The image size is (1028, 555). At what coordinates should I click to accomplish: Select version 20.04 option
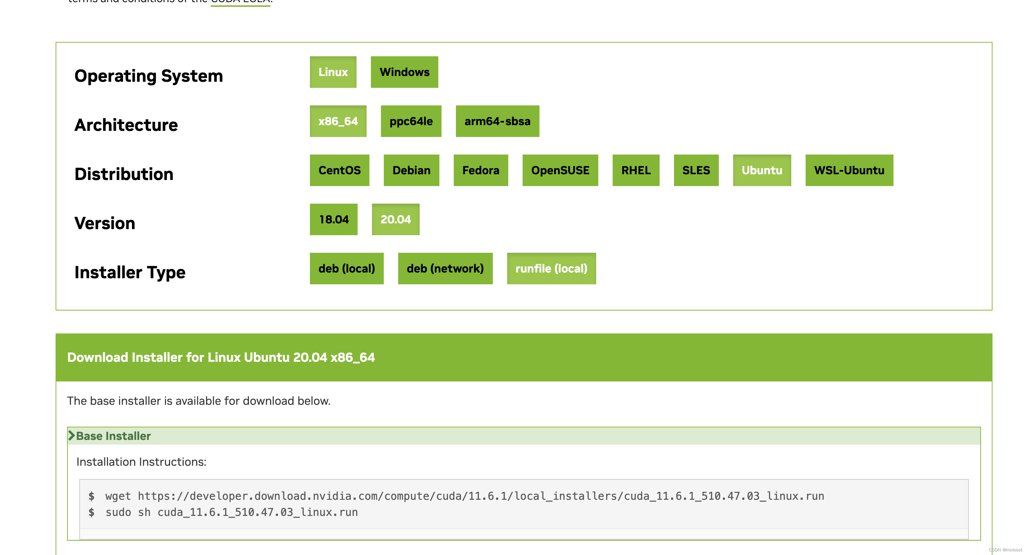pos(395,219)
